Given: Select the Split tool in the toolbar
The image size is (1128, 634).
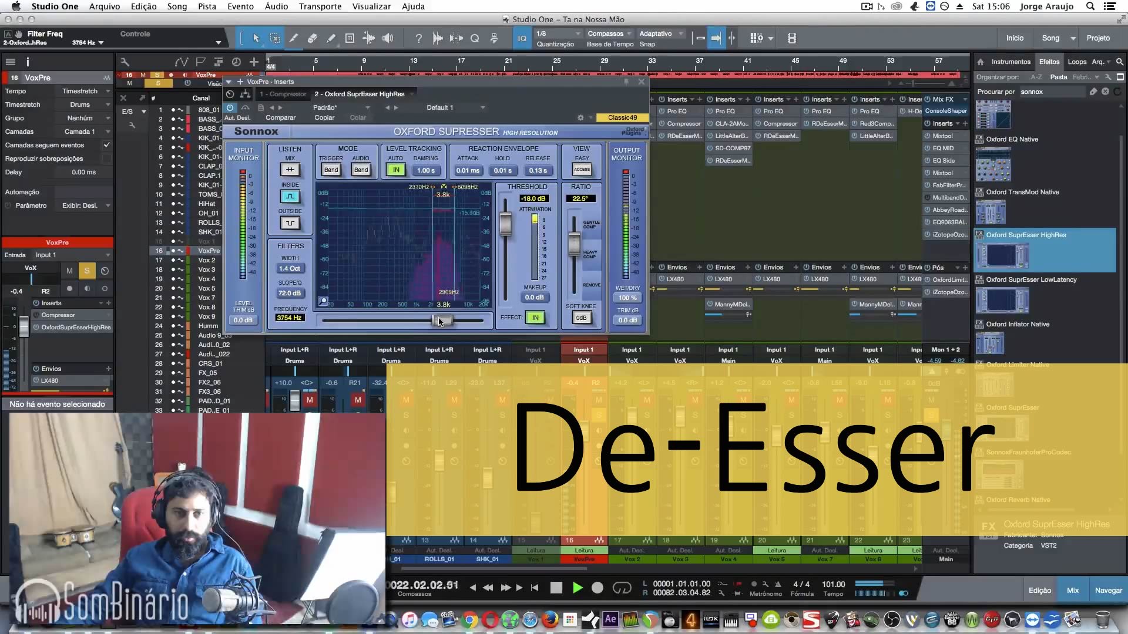Looking at the screenshot, I should [x=293, y=38].
